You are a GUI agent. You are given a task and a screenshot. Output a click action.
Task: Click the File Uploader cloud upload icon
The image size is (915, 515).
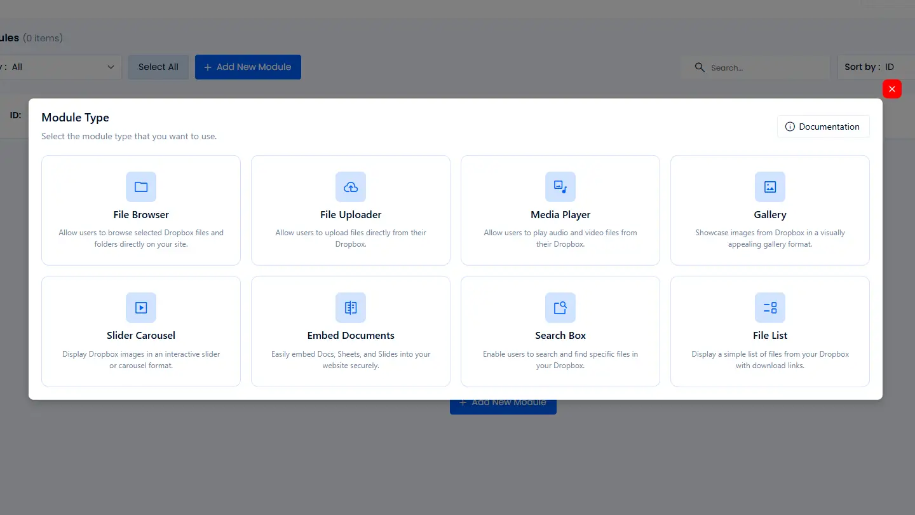click(x=350, y=186)
